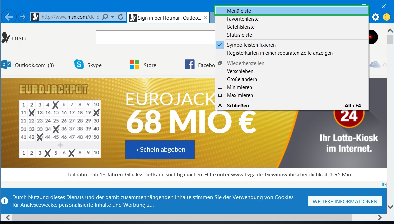This screenshot has width=394, height=224.
Task: Click the vertical scrollbar down arrow
Action: [x=390, y=207]
